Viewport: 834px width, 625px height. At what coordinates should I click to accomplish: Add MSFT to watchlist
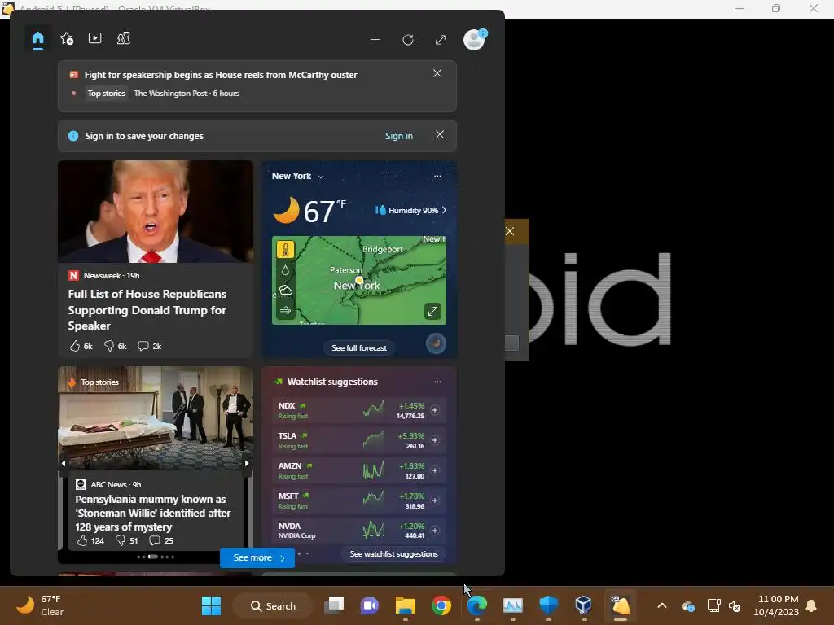click(x=435, y=500)
